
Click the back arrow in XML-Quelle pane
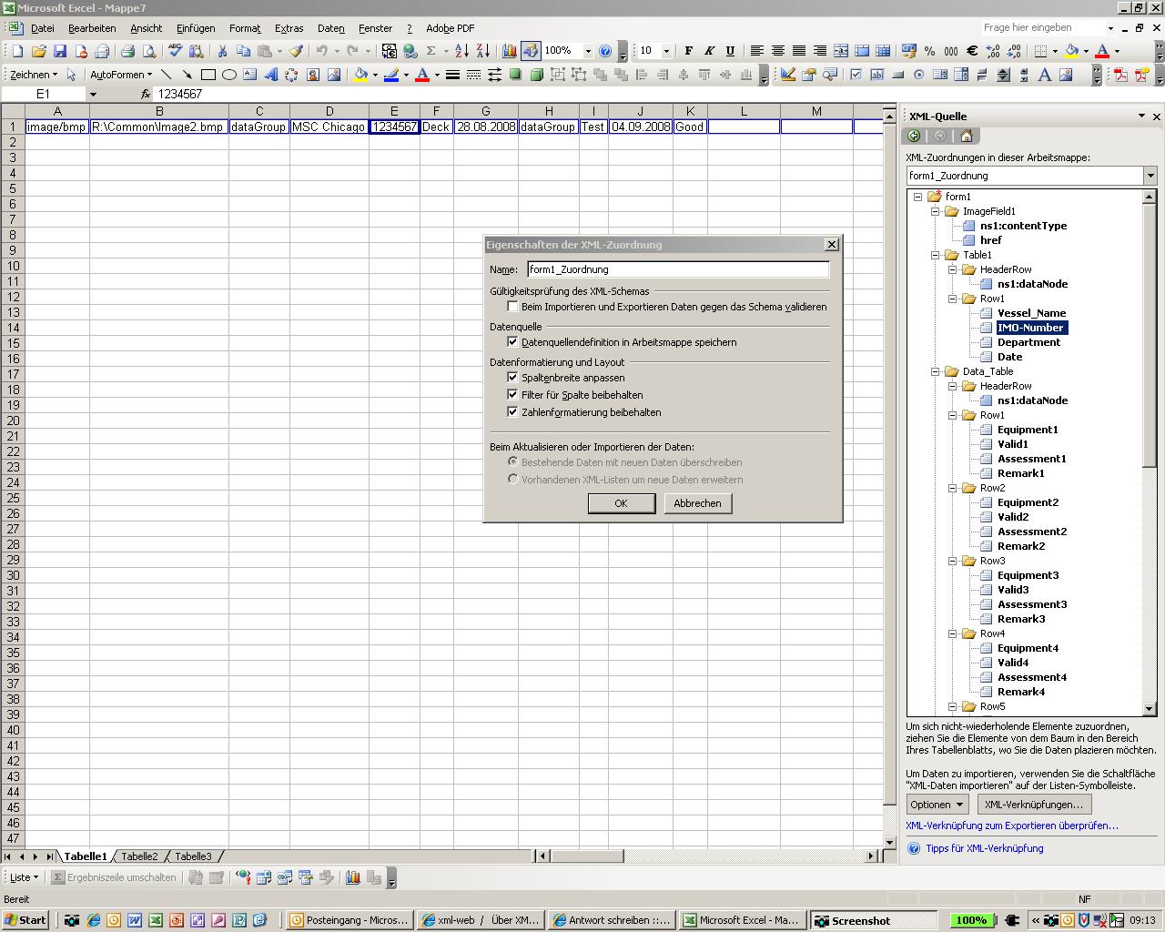(914, 136)
